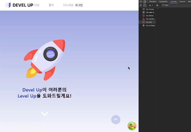191x132 pixels.
Task: Click the rocket illustration
Action: click(x=45, y=60)
